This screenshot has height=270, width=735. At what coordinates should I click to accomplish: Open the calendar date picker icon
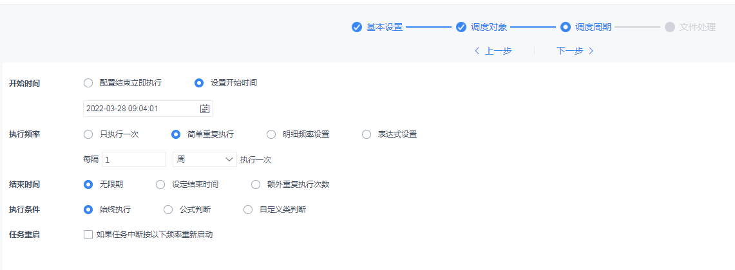205,109
